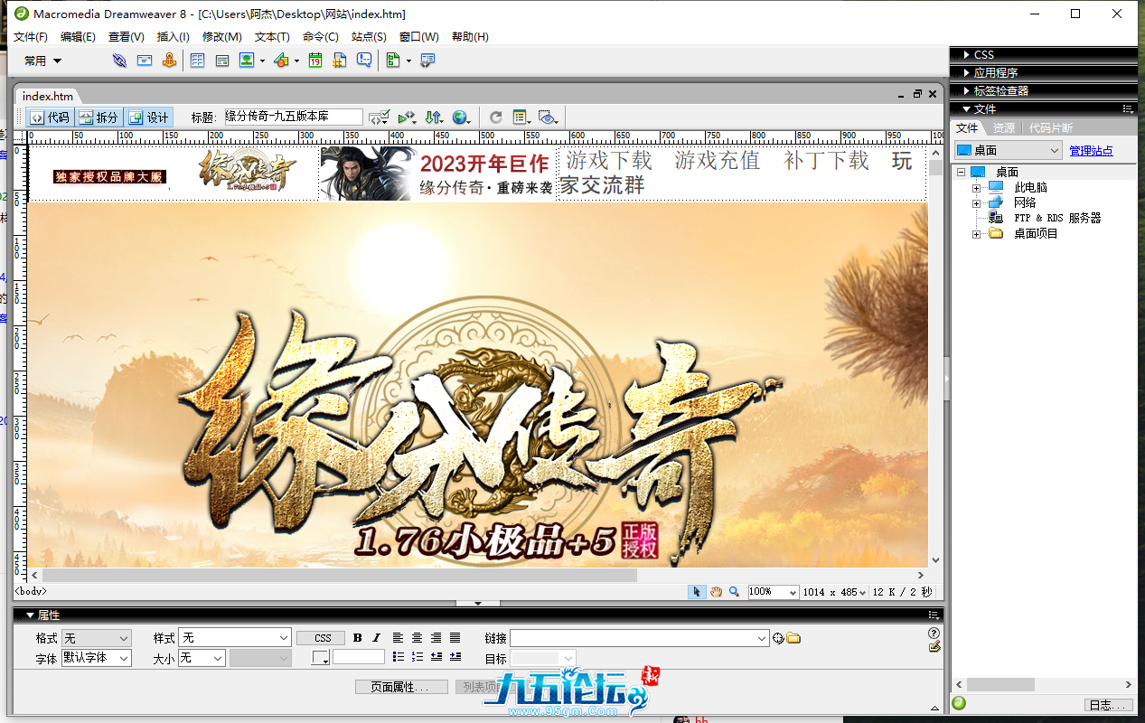Open the 格式 format dropdown
This screenshot has height=723, width=1145.
[x=96, y=638]
